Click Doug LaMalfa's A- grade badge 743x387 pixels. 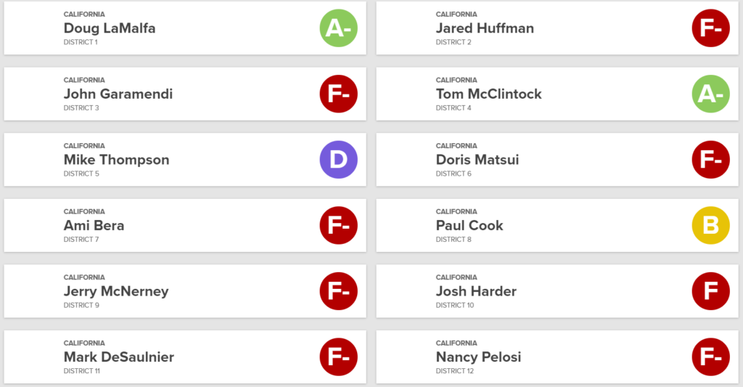pos(338,28)
